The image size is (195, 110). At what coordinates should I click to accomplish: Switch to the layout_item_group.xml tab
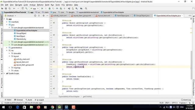[x=82, y=16]
